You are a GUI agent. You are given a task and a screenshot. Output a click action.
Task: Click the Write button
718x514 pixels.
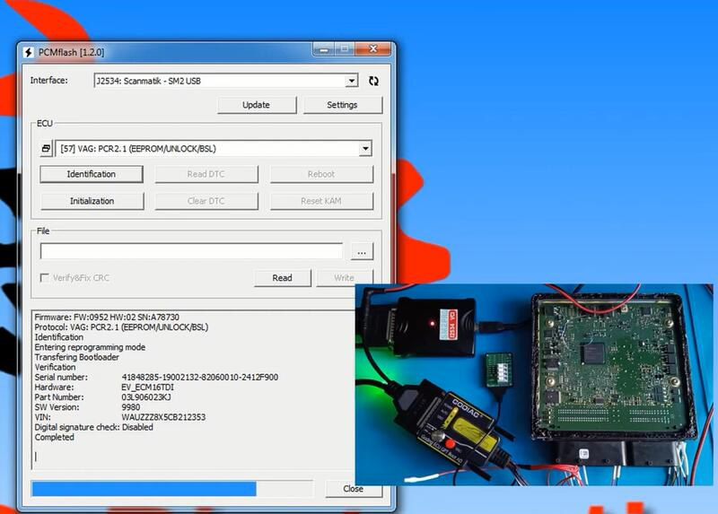pyautogui.click(x=344, y=278)
